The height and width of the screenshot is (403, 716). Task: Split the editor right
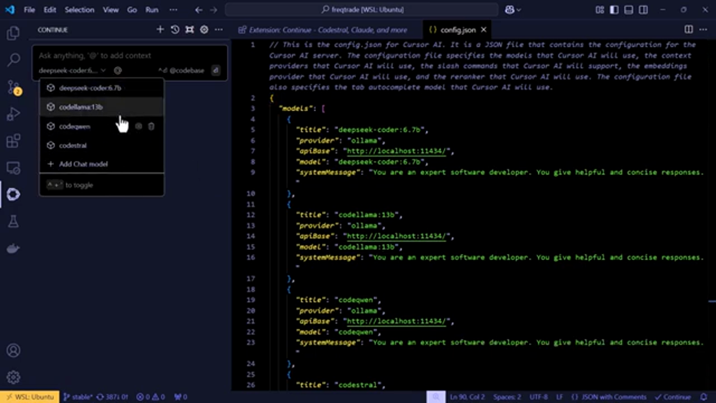pos(689,30)
